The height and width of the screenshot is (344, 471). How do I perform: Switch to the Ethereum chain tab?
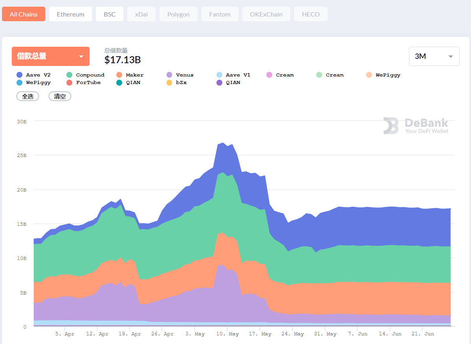pos(71,14)
